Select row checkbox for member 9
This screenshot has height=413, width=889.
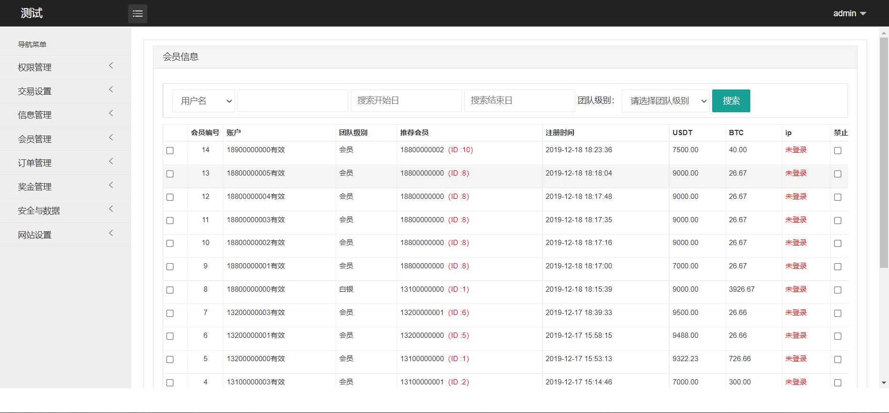(170, 267)
